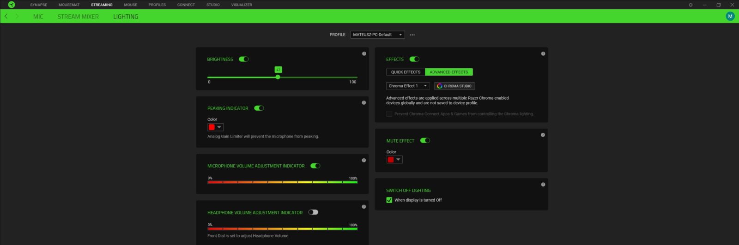Viewport: 739px width, 245px height.
Task: Switch to the Stream Mixer tab
Action: tap(78, 17)
